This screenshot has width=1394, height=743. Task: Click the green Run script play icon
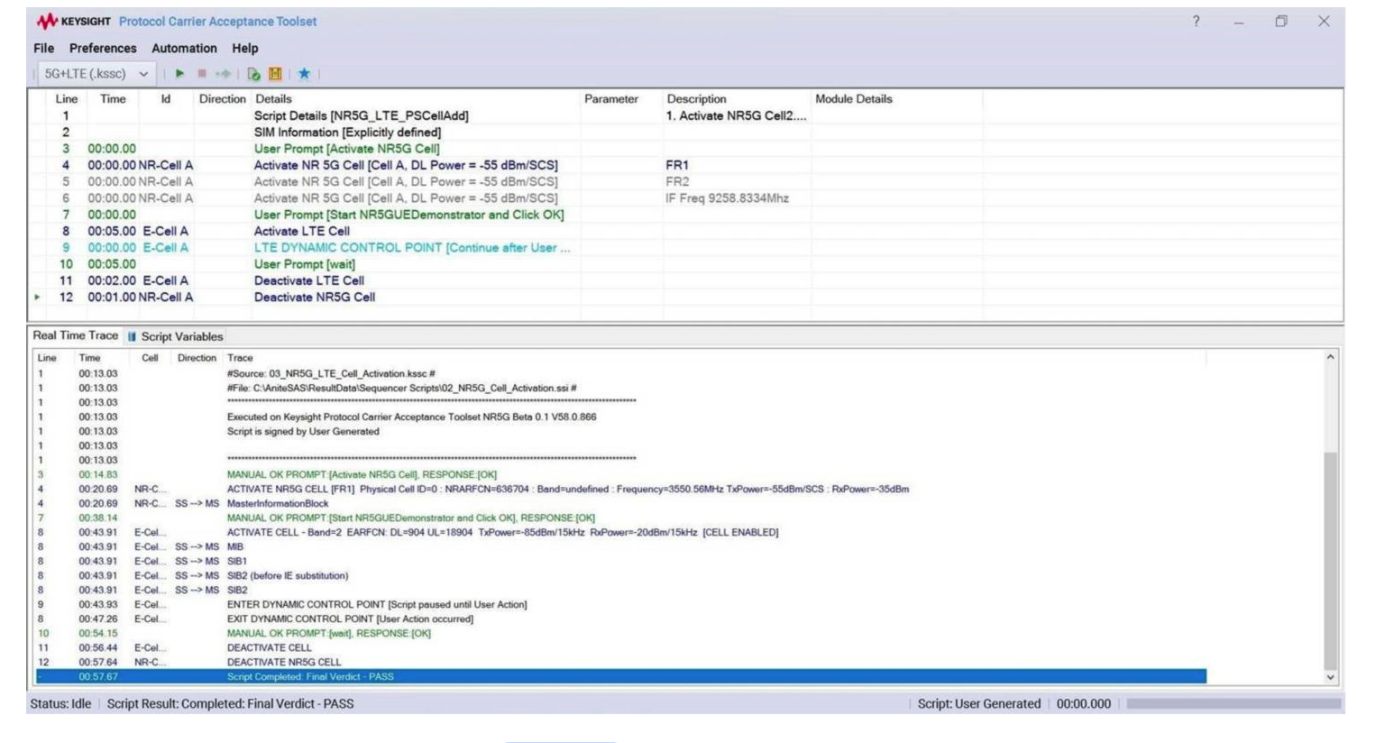(x=179, y=74)
